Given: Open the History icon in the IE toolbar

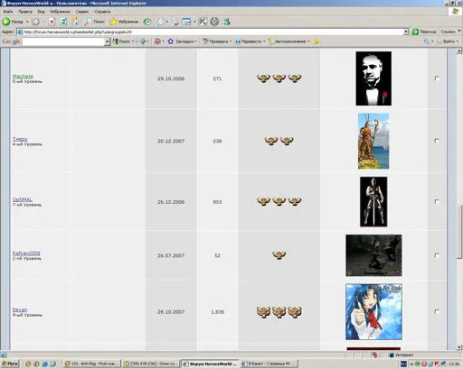Looking at the screenshot, I should [x=147, y=22].
